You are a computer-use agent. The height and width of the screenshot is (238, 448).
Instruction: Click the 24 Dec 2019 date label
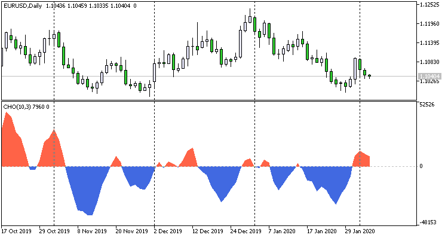pyautogui.click(x=246, y=231)
